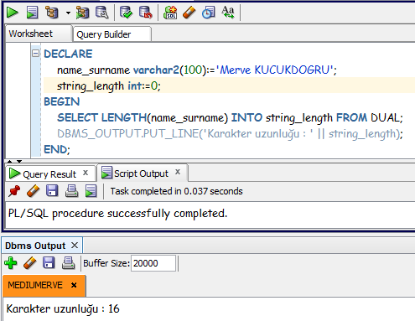
Task: Clear the Dbms Output with eraser
Action: (x=30, y=263)
